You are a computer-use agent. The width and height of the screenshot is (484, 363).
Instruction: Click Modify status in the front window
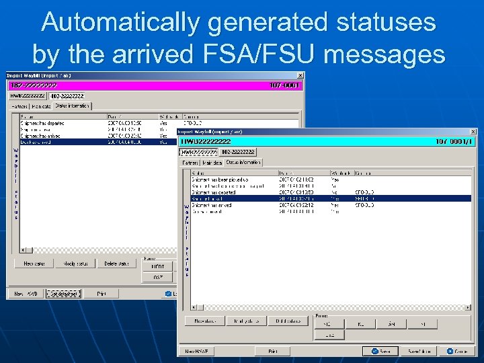pos(246,321)
